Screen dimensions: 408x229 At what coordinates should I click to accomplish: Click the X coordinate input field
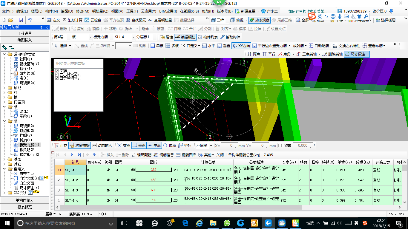229,146
